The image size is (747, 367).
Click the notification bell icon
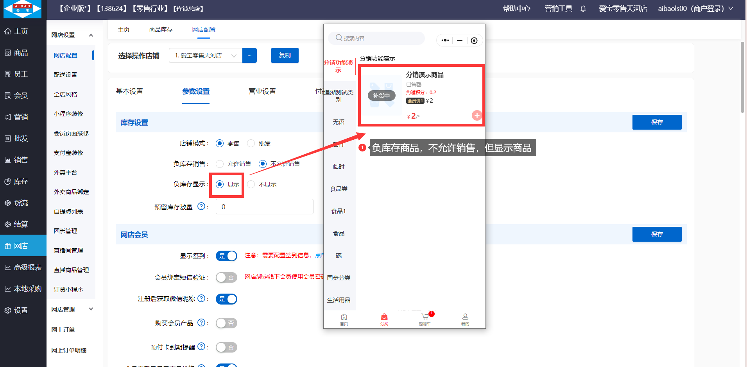tap(583, 9)
